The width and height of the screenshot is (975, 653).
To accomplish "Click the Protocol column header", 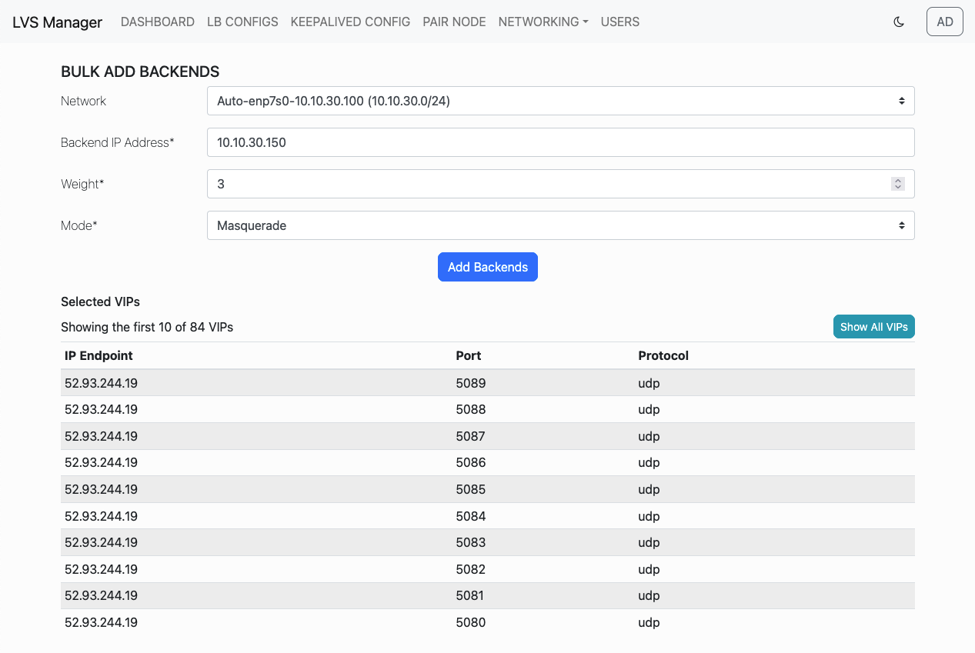I will point(663,355).
